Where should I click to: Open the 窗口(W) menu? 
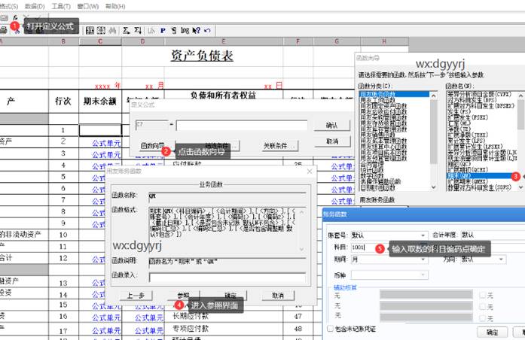click(87, 6)
